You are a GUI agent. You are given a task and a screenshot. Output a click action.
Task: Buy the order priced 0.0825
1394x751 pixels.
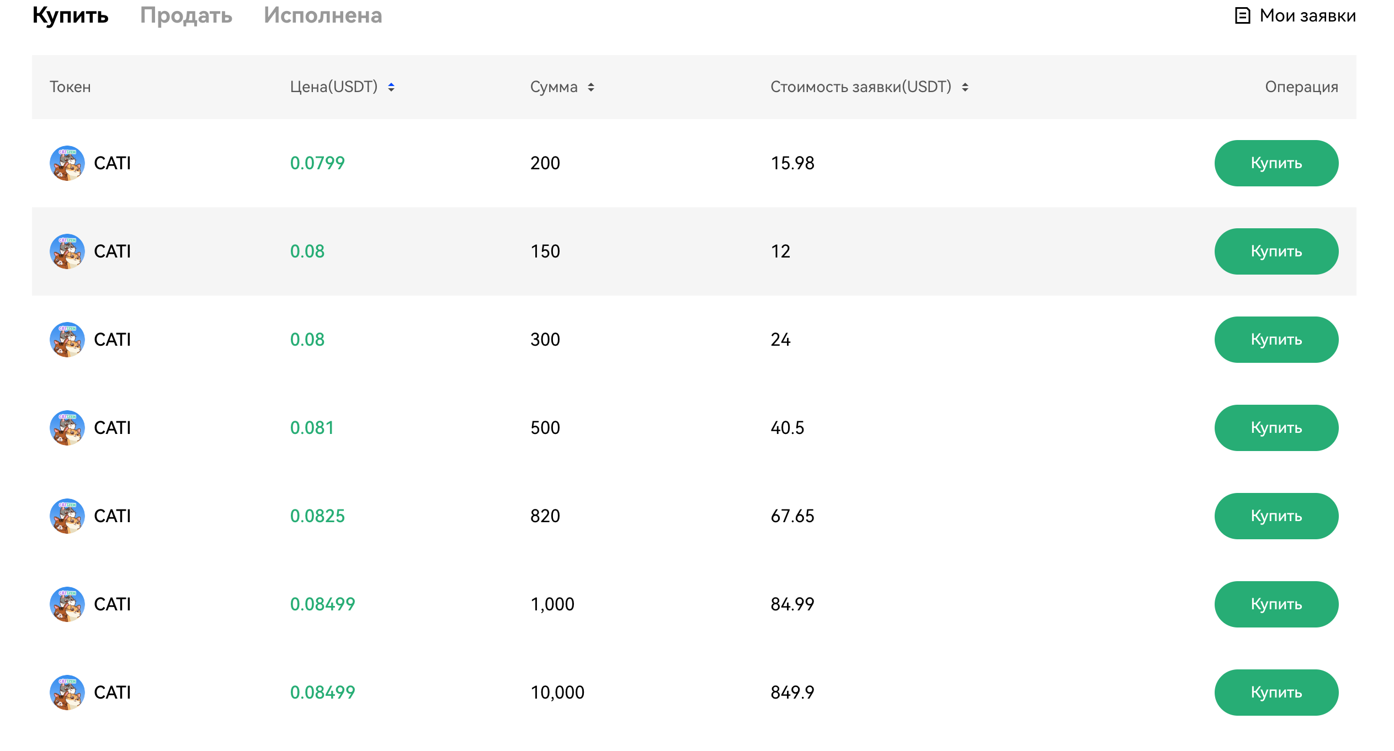point(1276,516)
